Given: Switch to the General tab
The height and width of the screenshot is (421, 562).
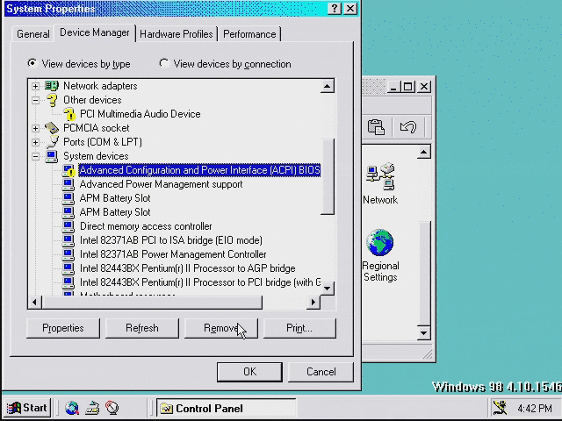Looking at the screenshot, I should [33, 34].
